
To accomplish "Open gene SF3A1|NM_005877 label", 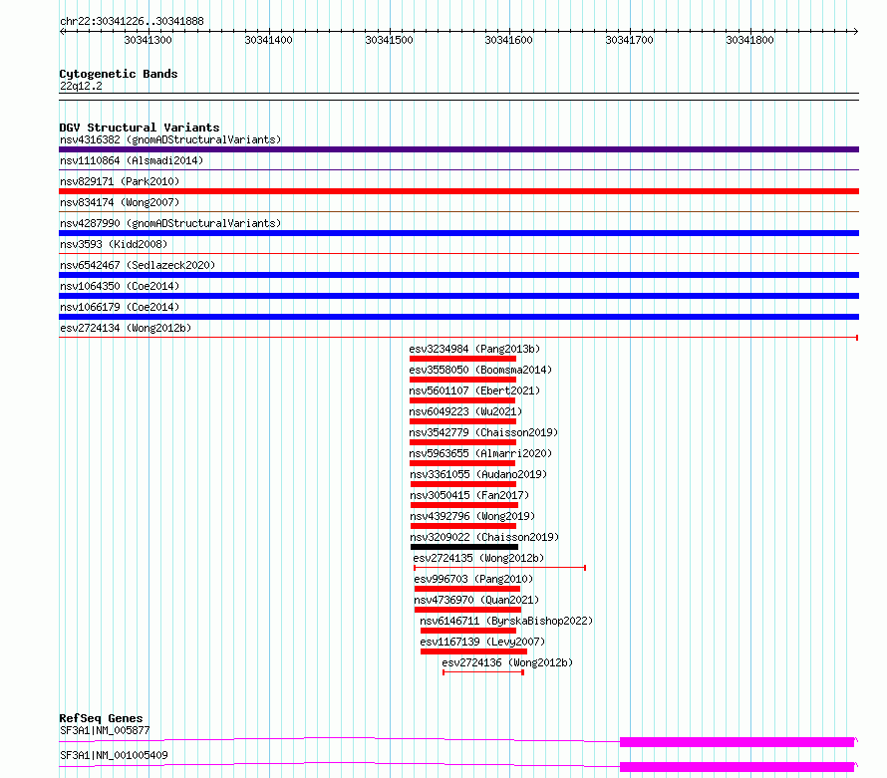I will pyautogui.click(x=105, y=730).
